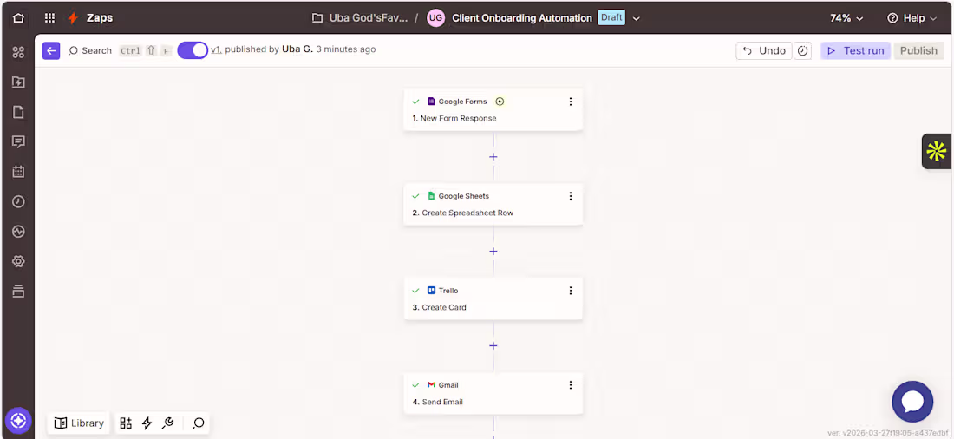Viewport: 954px width, 439px height.
Task: Click the purple Copilot compass icon
Action: click(18, 421)
